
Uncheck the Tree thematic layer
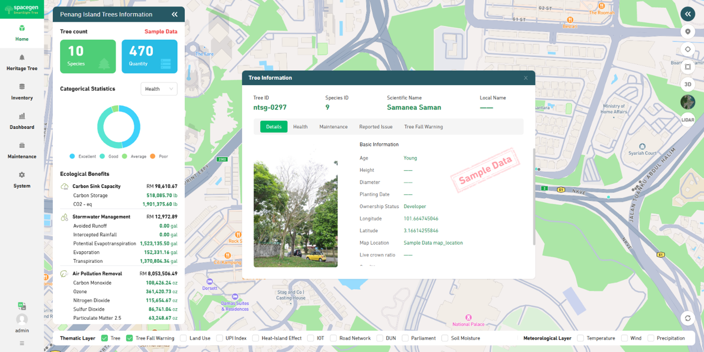pos(105,338)
